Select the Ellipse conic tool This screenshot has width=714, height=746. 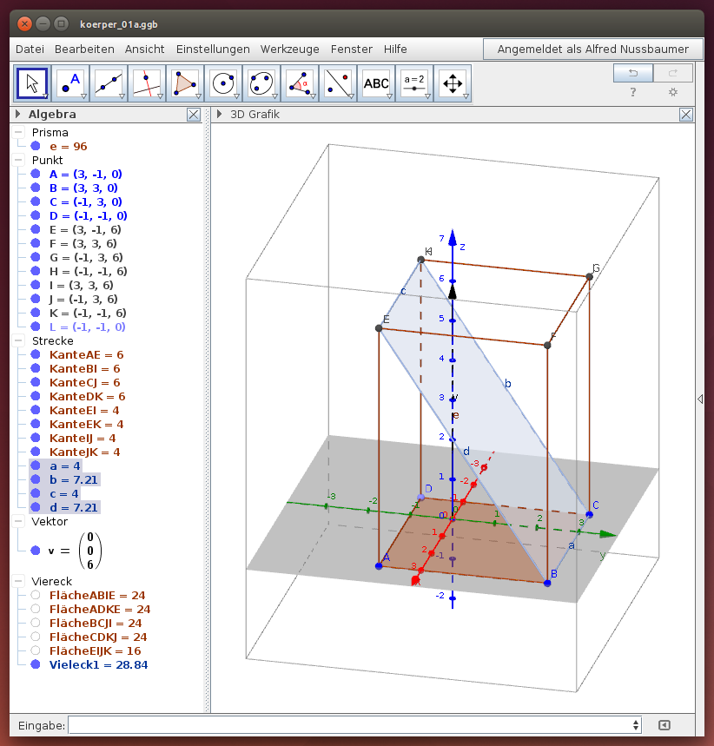point(261,83)
